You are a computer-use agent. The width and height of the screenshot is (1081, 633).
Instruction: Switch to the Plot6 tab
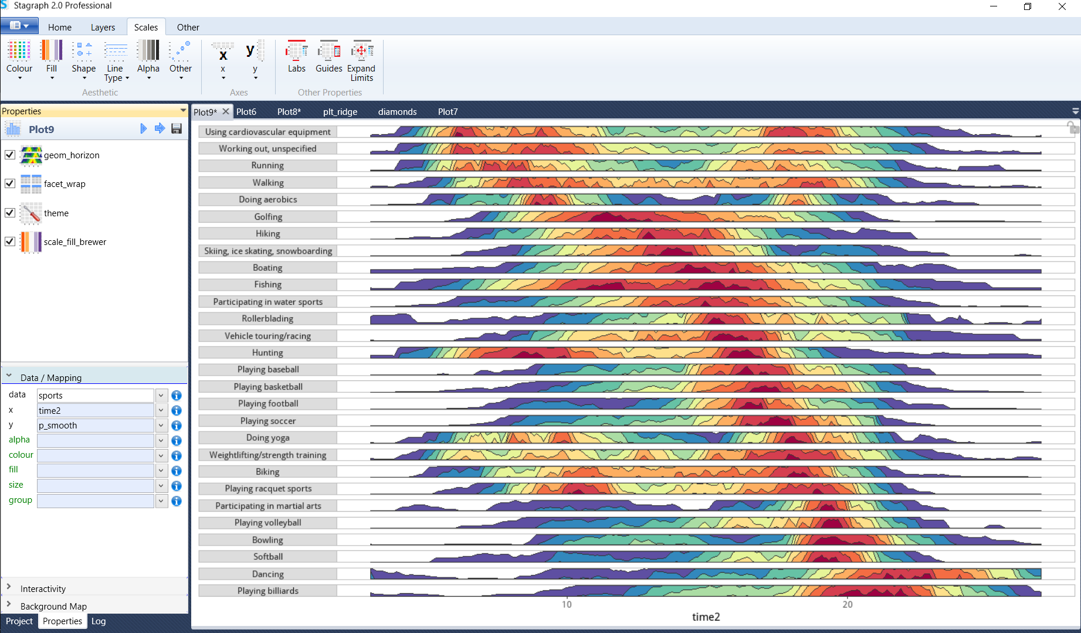(x=246, y=111)
